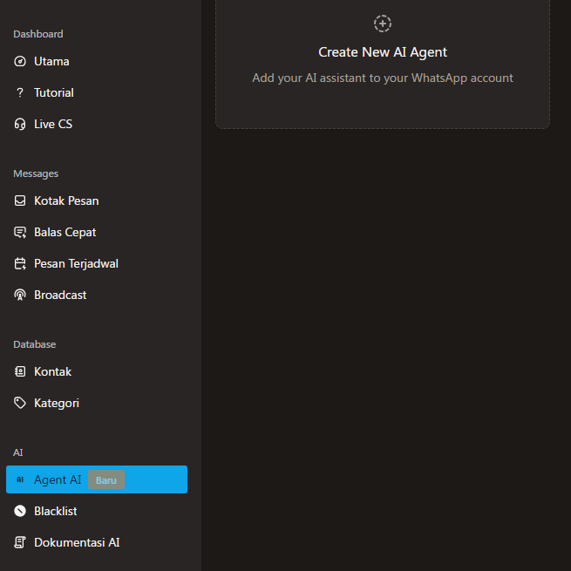Open the Dokumentasi AI menu item
571x571 pixels.
pos(77,542)
